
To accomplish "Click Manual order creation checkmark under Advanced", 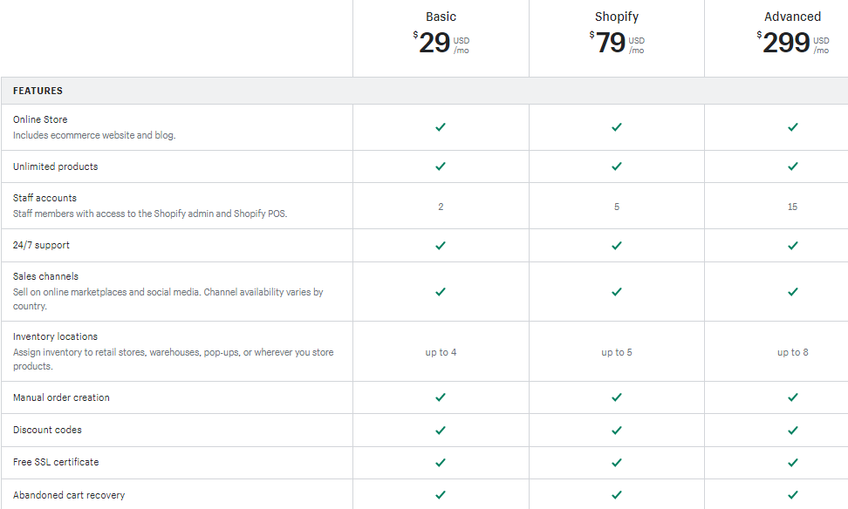I will (x=793, y=397).
